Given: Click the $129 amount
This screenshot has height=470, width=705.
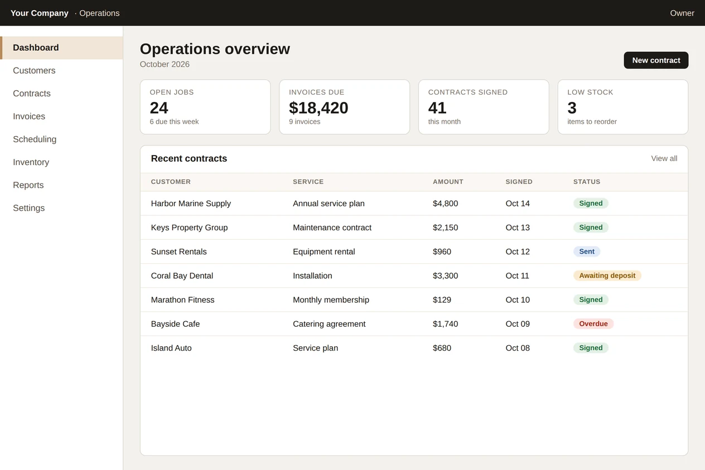Looking at the screenshot, I should click(x=442, y=299).
